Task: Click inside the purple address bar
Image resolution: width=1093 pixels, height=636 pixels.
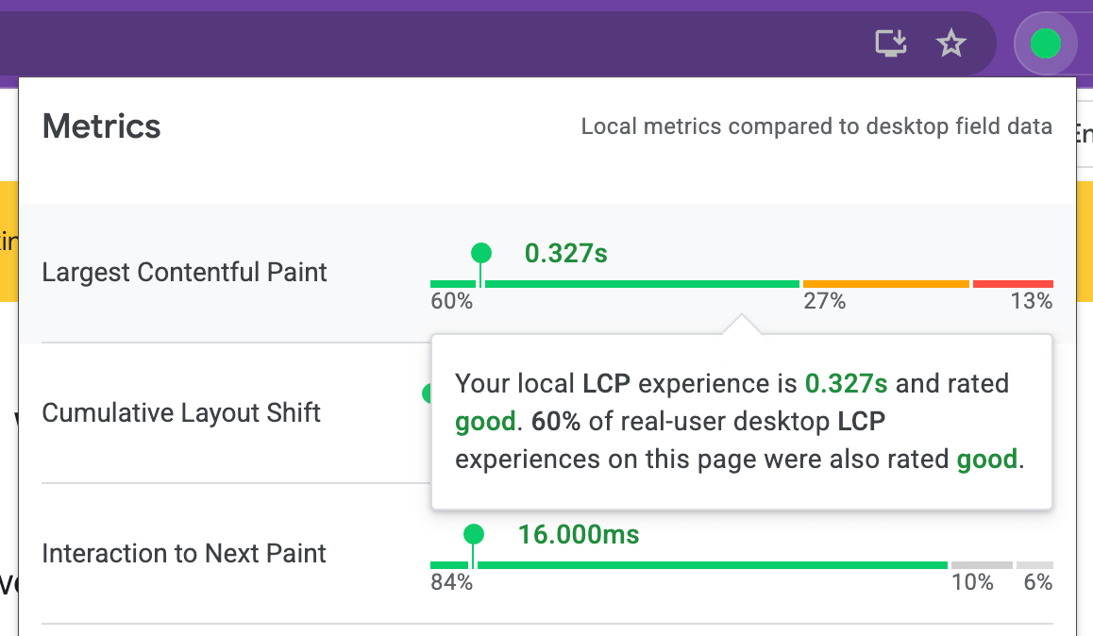Action: pyautogui.click(x=425, y=42)
